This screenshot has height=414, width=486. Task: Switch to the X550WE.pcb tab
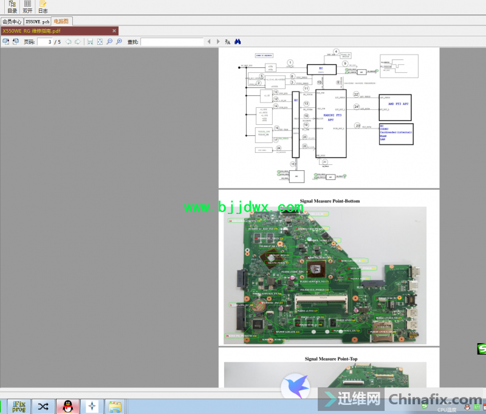tap(37, 21)
